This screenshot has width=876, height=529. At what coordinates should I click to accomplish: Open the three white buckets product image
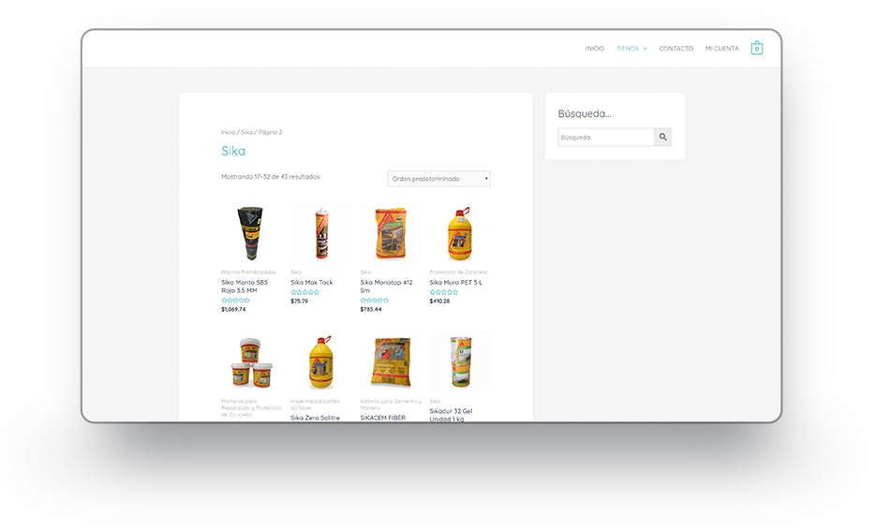coord(251,362)
